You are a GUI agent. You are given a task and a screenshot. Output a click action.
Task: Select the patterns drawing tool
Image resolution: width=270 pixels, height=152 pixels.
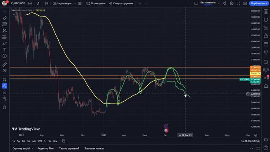(x=5, y=30)
